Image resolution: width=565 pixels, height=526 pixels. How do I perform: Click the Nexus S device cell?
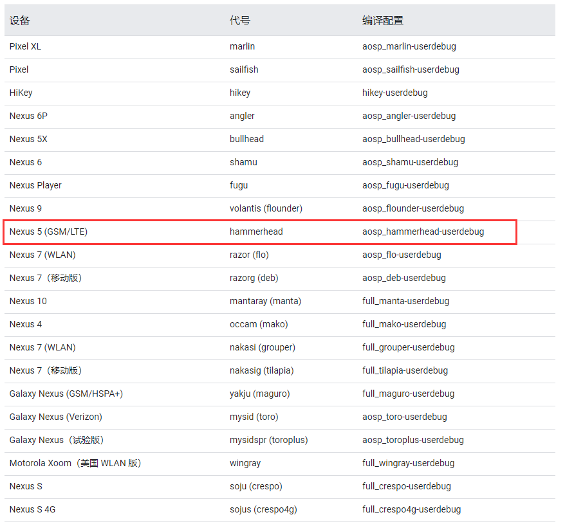click(26, 486)
